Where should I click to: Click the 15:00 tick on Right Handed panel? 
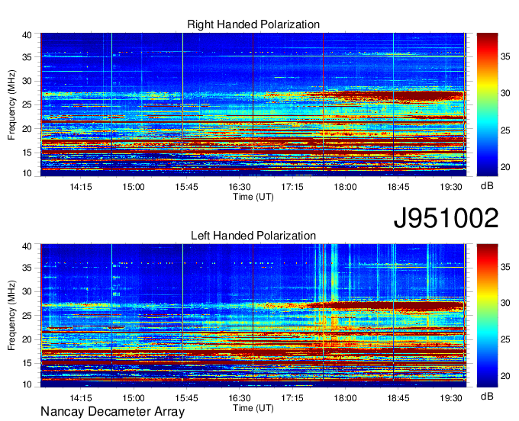coord(134,187)
